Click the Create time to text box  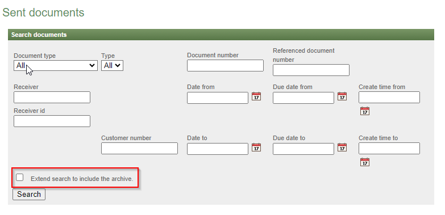point(389,148)
